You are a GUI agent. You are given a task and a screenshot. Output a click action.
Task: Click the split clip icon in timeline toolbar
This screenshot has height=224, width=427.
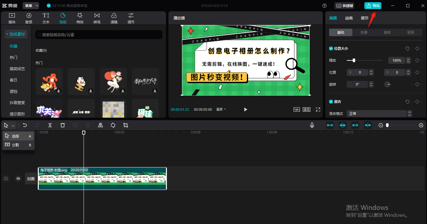point(50,125)
